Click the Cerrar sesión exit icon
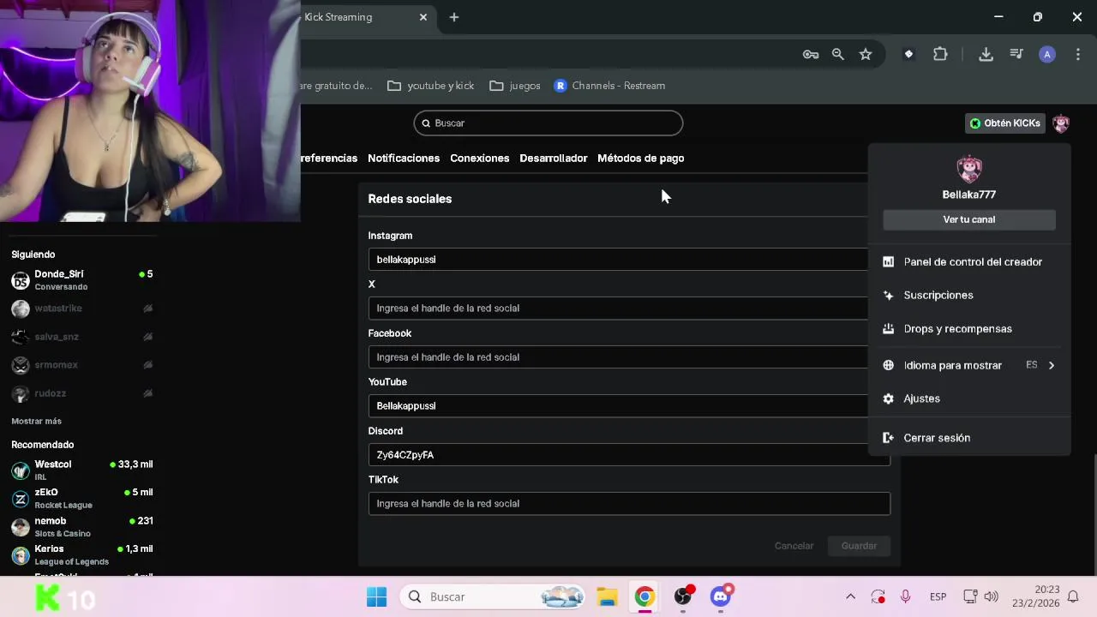This screenshot has height=617, width=1097. click(x=888, y=438)
